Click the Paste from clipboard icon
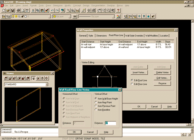 coord(42,10)
